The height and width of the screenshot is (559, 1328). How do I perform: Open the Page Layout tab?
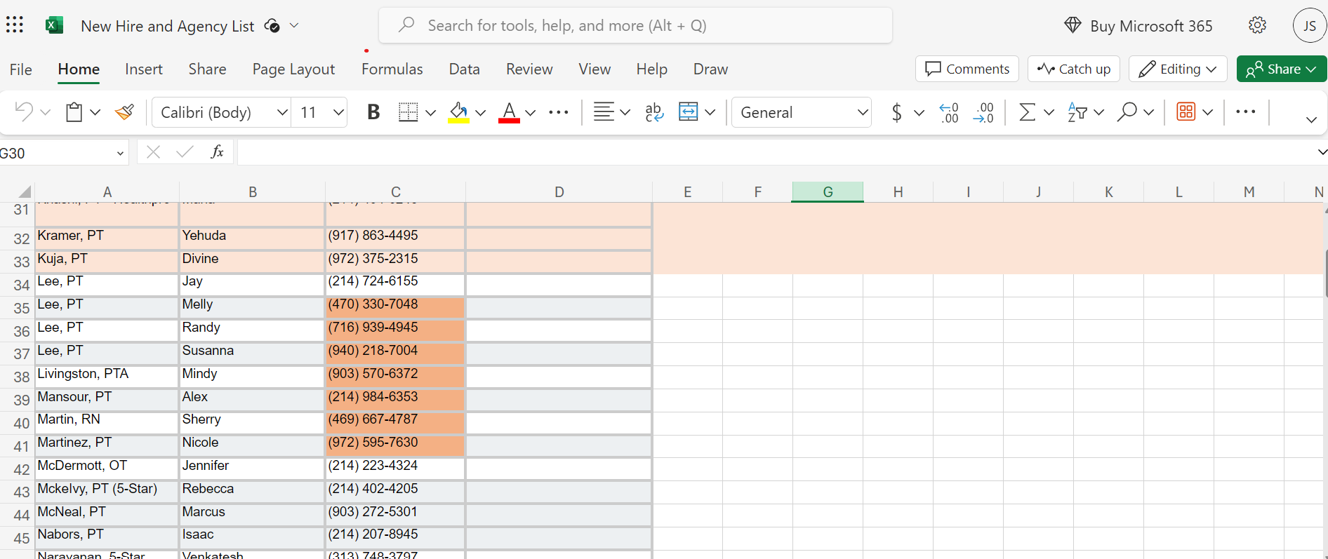click(x=293, y=69)
